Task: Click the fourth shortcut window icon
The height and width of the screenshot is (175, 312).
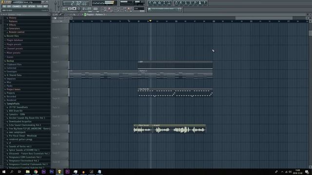Action: pos(164,2)
